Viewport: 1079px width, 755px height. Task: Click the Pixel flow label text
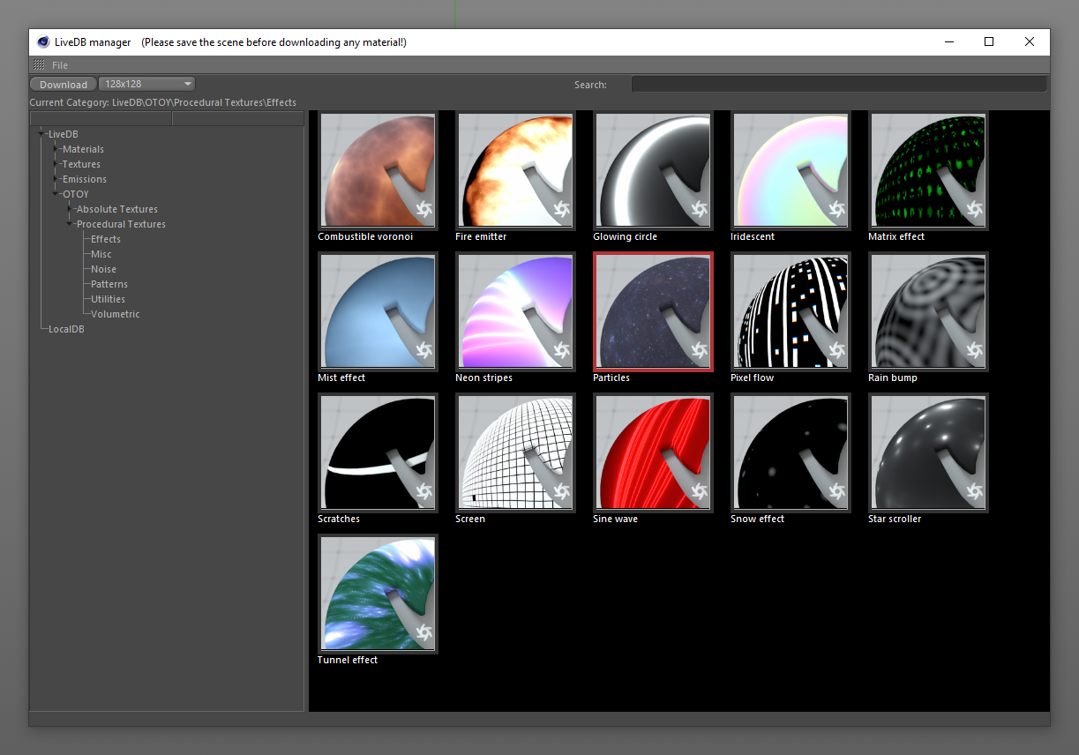point(752,377)
